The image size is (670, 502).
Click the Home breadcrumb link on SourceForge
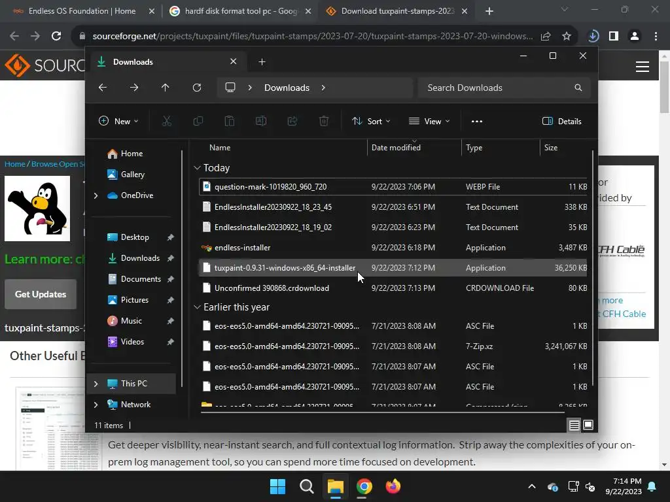coord(14,164)
